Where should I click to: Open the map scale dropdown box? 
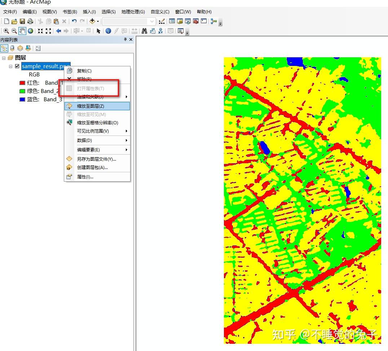152,21
